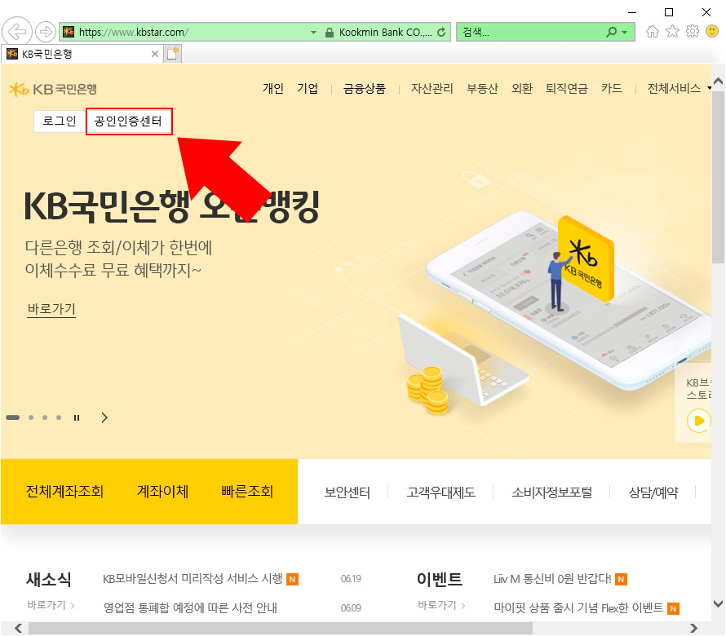The image size is (726, 636).
Task: Open the 금융상품 menu
Action: coord(365,88)
